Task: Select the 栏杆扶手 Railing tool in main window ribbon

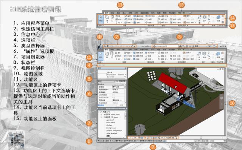Action: coord(150,53)
